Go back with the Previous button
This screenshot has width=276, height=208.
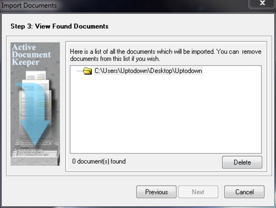pos(156,192)
